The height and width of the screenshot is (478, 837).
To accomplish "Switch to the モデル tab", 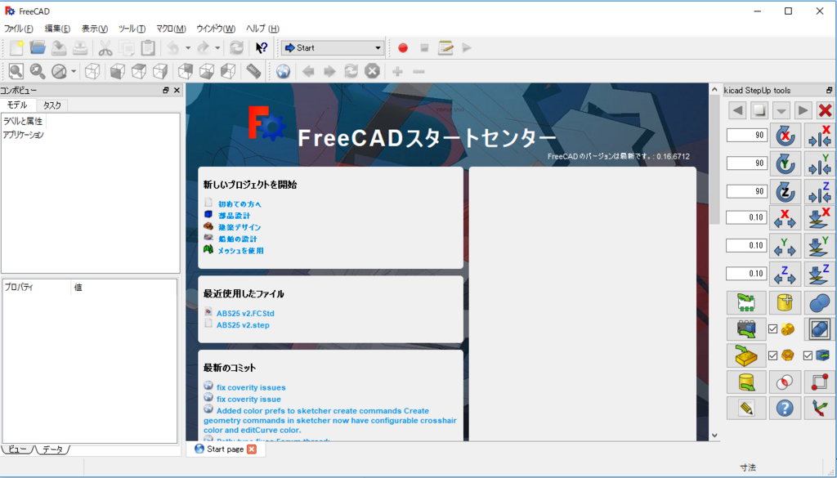I will pyautogui.click(x=17, y=105).
